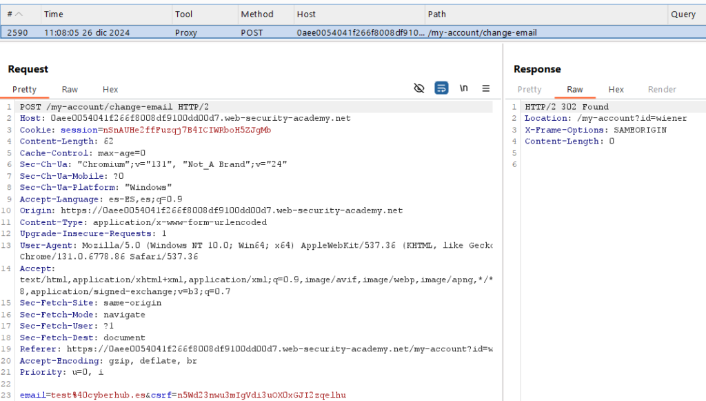The image size is (706, 401).
Task: Click the HTTP/2 302 Found response line
Action: [x=567, y=107]
